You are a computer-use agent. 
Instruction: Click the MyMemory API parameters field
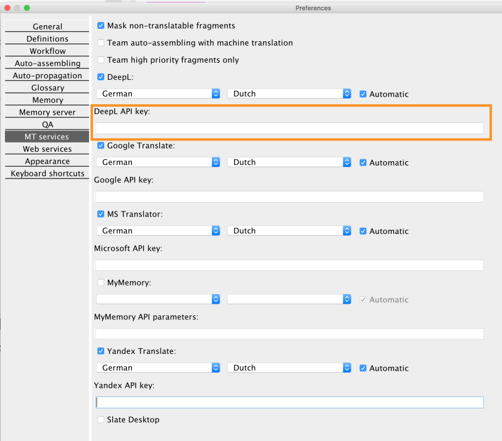[x=289, y=334]
